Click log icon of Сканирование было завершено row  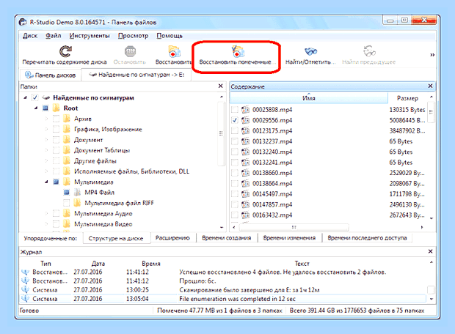[x=26, y=289]
